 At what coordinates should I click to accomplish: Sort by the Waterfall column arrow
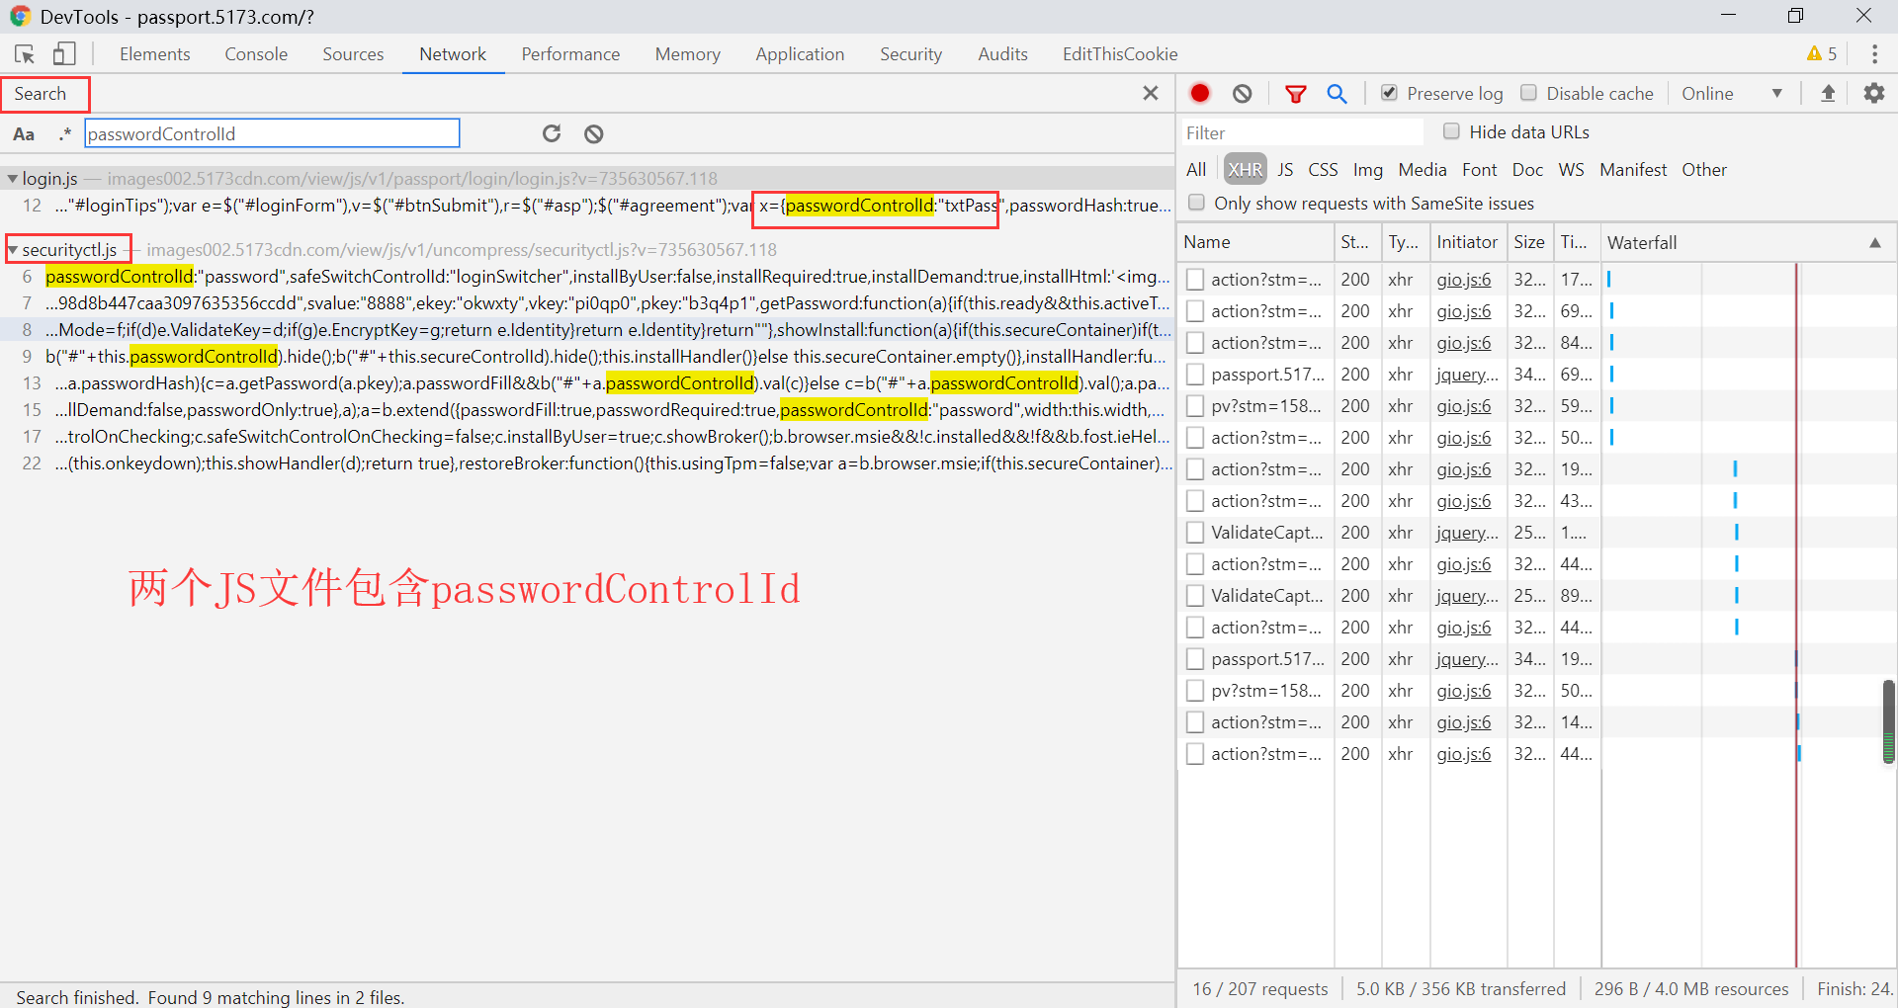point(1874,243)
